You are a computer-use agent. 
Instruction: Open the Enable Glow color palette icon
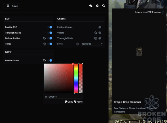(44, 61)
